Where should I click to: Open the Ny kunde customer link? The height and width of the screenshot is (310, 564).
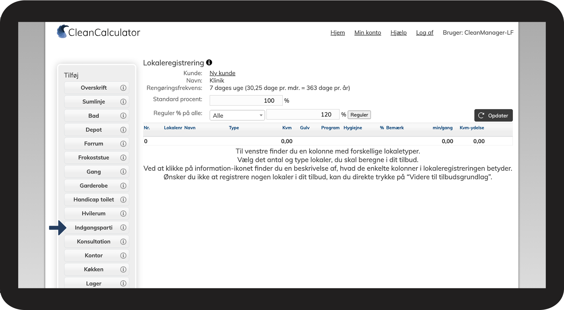pos(222,73)
